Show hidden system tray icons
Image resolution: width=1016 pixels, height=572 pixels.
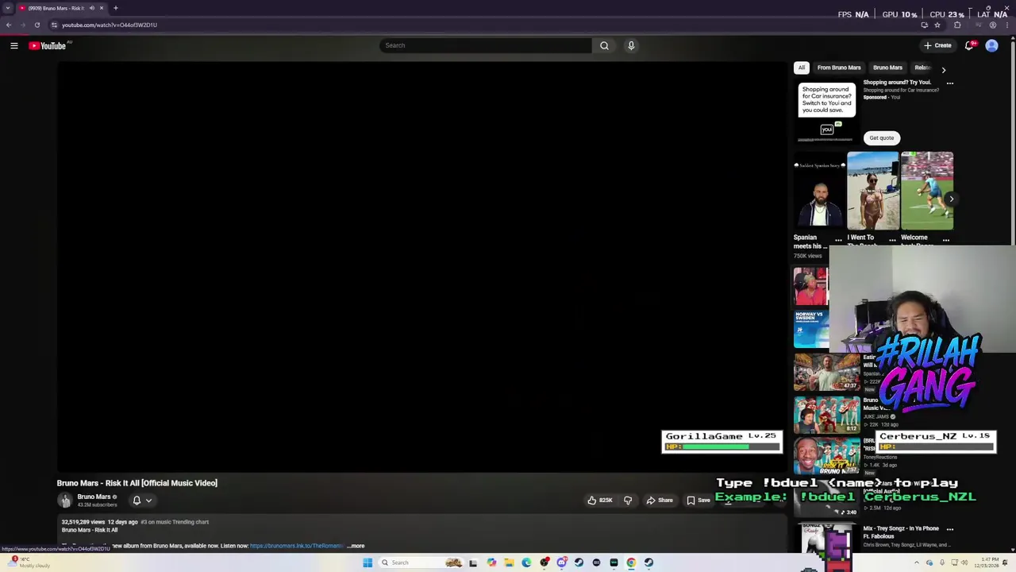pyautogui.click(x=917, y=562)
